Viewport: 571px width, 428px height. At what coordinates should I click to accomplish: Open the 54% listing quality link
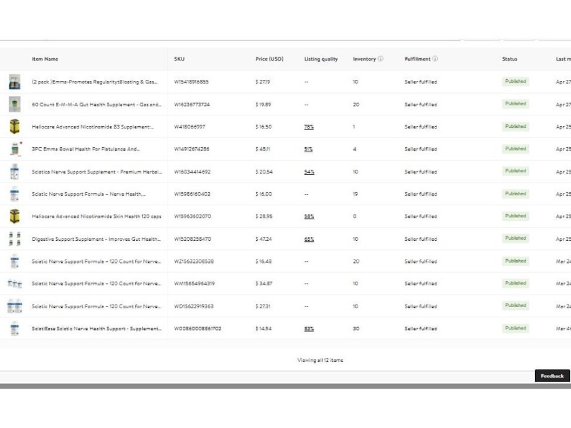coord(309,172)
